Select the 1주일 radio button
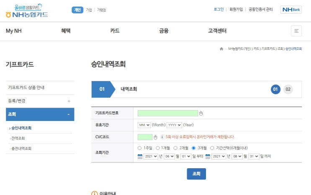The height and width of the screenshot is (195, 311). [x=139, y=148]
